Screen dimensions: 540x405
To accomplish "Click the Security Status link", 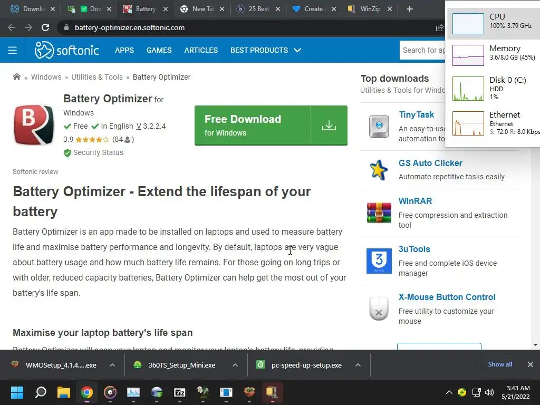I will tap(98, 152).
